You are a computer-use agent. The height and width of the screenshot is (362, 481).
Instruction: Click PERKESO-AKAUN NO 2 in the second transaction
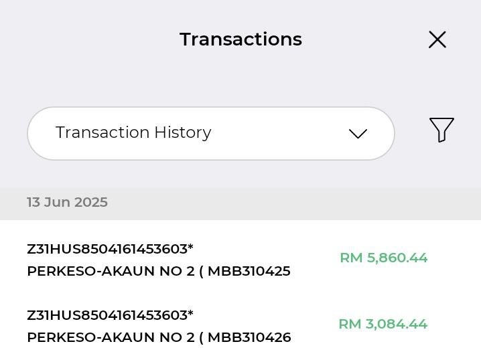(x=111, y=338)
